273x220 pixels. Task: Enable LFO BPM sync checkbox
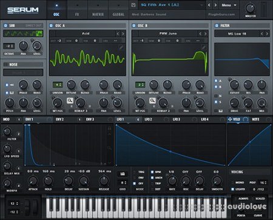(152, 172)
